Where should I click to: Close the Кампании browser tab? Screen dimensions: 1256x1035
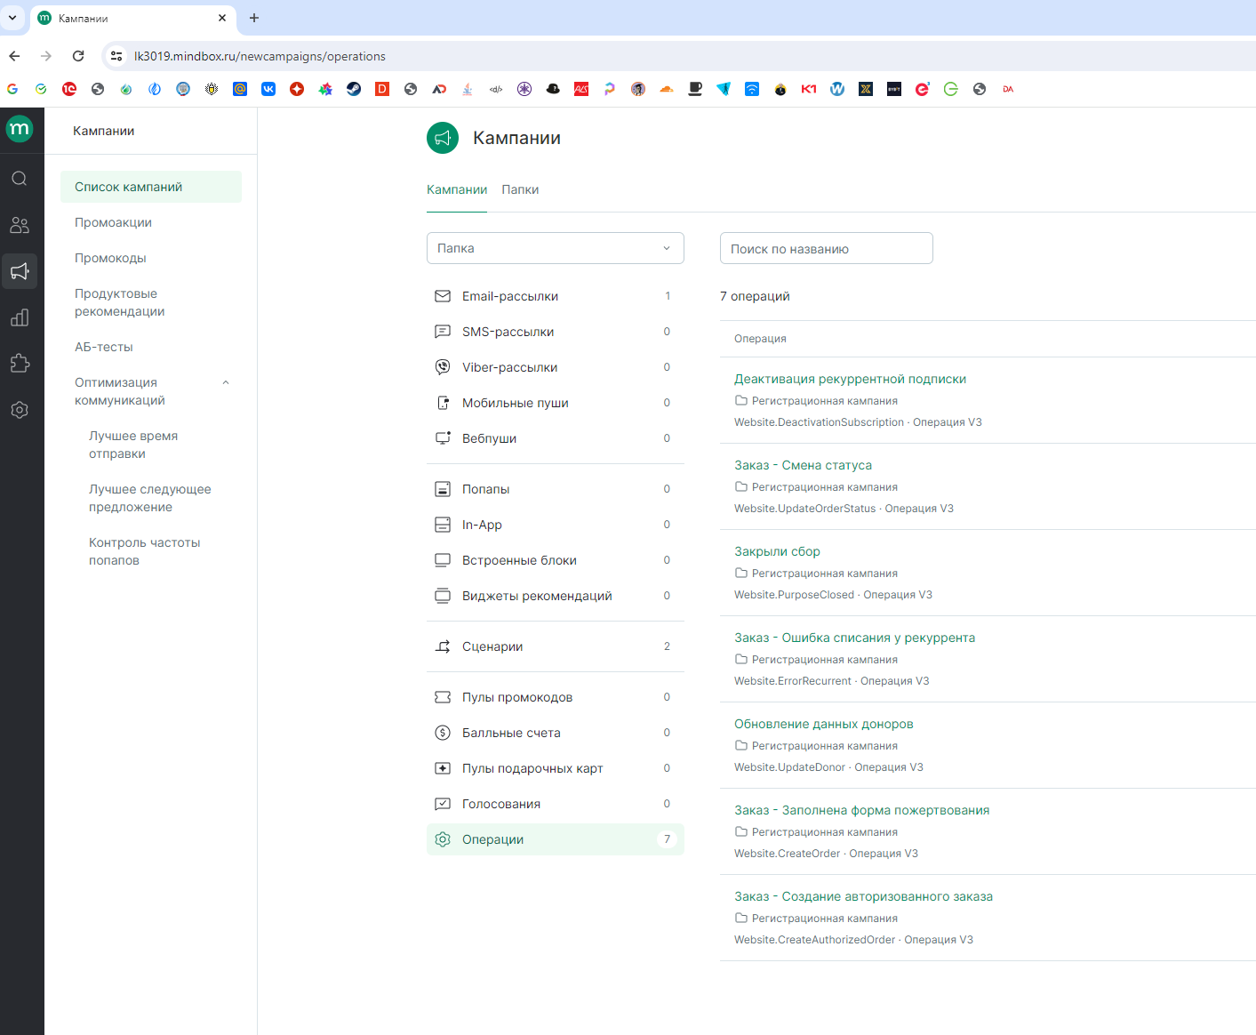click(x=222, y=18)
